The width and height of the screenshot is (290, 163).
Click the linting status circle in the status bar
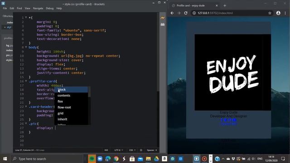click(x=141, y=150)
